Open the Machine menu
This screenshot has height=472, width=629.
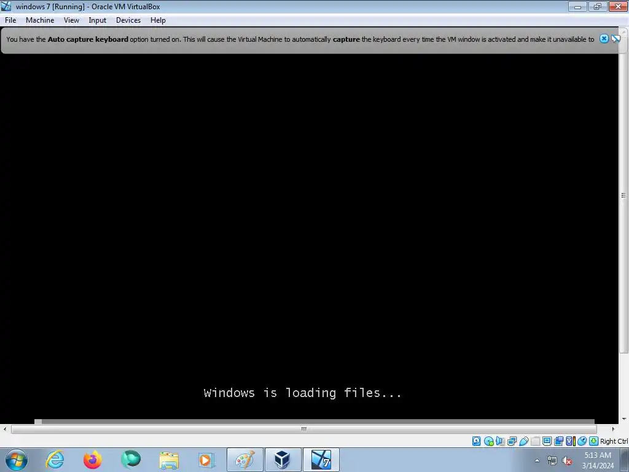click(40, 20)
